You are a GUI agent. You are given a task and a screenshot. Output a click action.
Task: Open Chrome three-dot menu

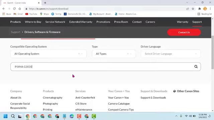click(x=210, y=9)
